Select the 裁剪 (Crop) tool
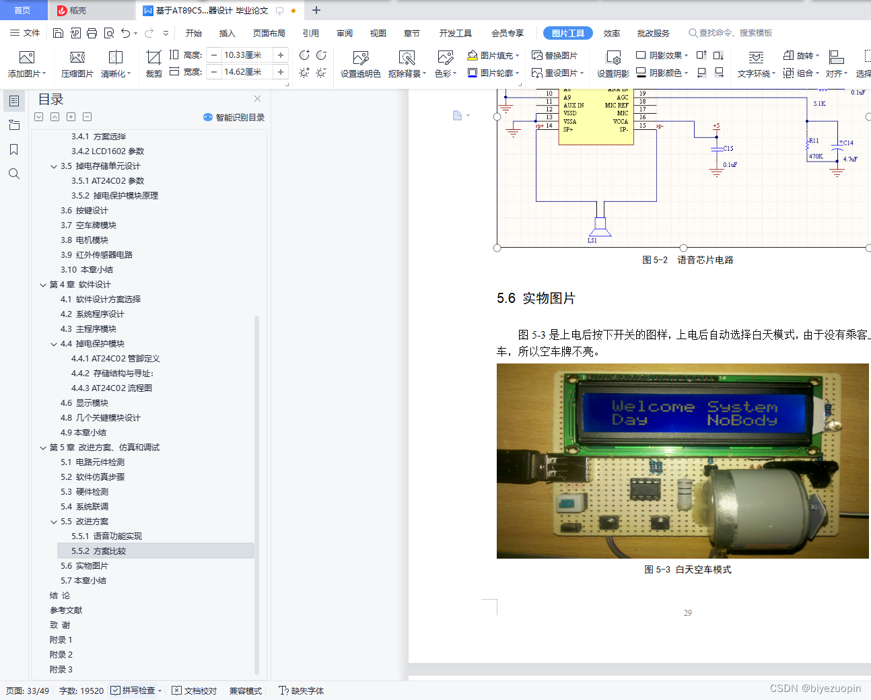The image size is (871, 700). [x=154, y=65]
